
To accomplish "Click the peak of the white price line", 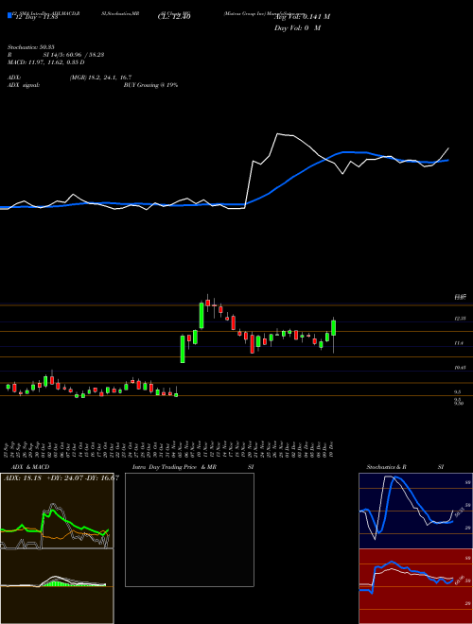I will [277, 134].
